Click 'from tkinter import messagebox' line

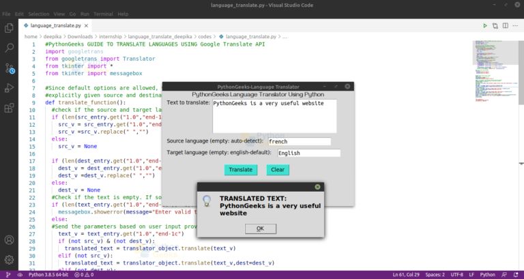[x=93, y=74]
